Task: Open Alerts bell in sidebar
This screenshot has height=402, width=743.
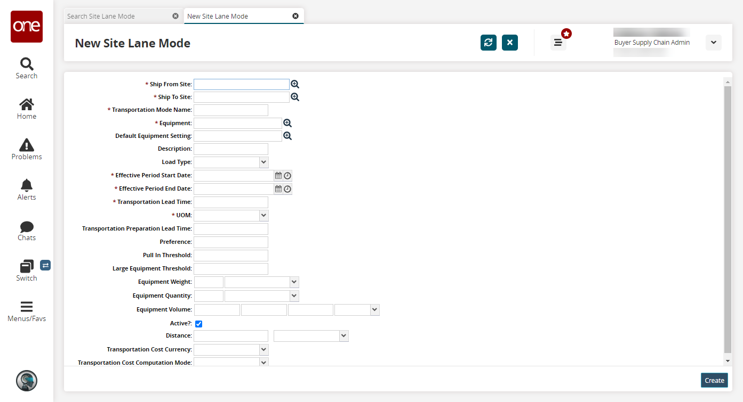Action: pos(27,190)
